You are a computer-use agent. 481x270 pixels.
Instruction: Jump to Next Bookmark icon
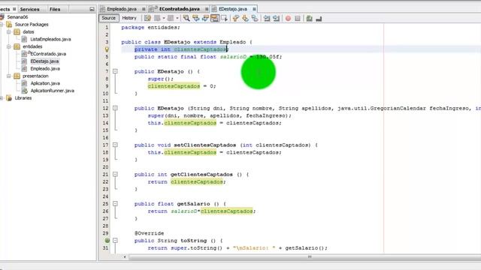(245, 18)
